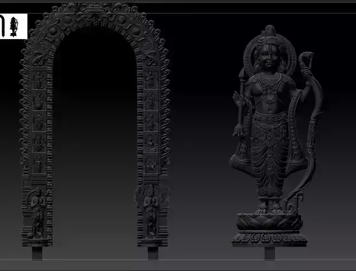Click the white silhouette preview thumbnail

point(14,27)
